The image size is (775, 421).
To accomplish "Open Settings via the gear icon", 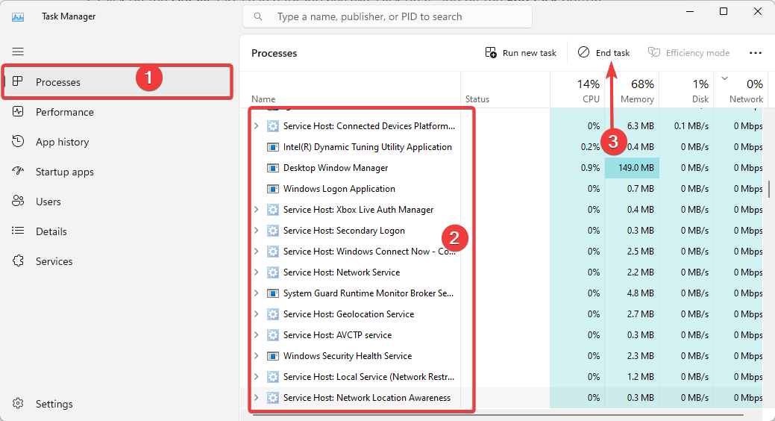I will coord(19,404).
